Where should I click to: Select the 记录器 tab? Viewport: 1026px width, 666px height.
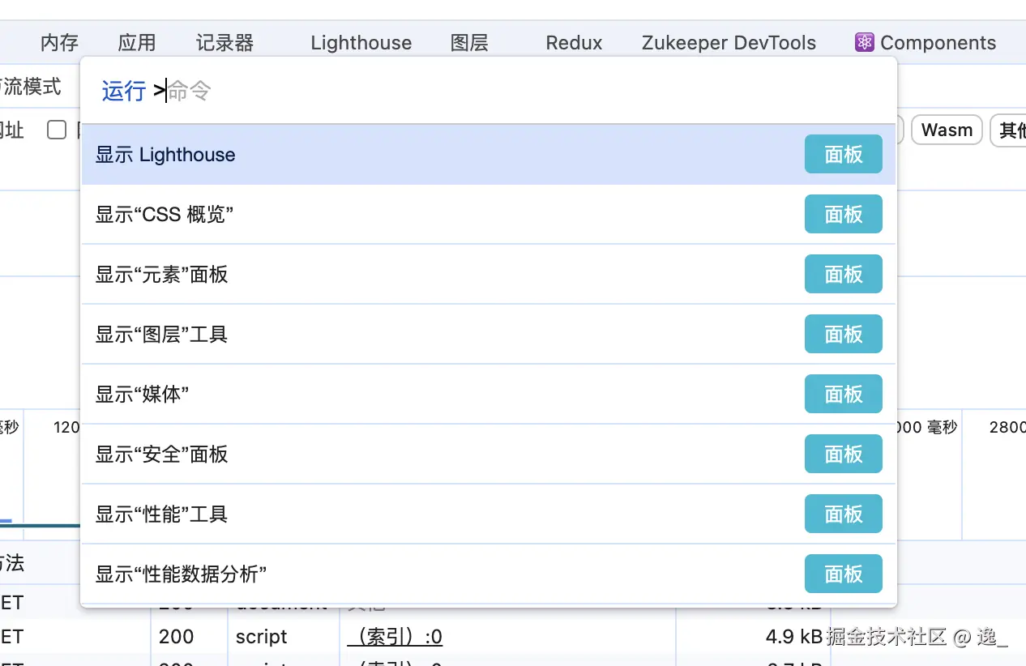tap(224, 43)
